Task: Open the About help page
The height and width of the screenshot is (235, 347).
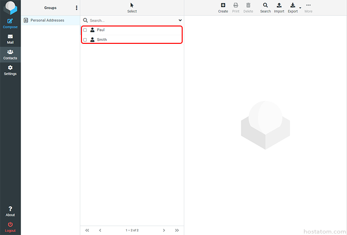Action: pos(10,211)
